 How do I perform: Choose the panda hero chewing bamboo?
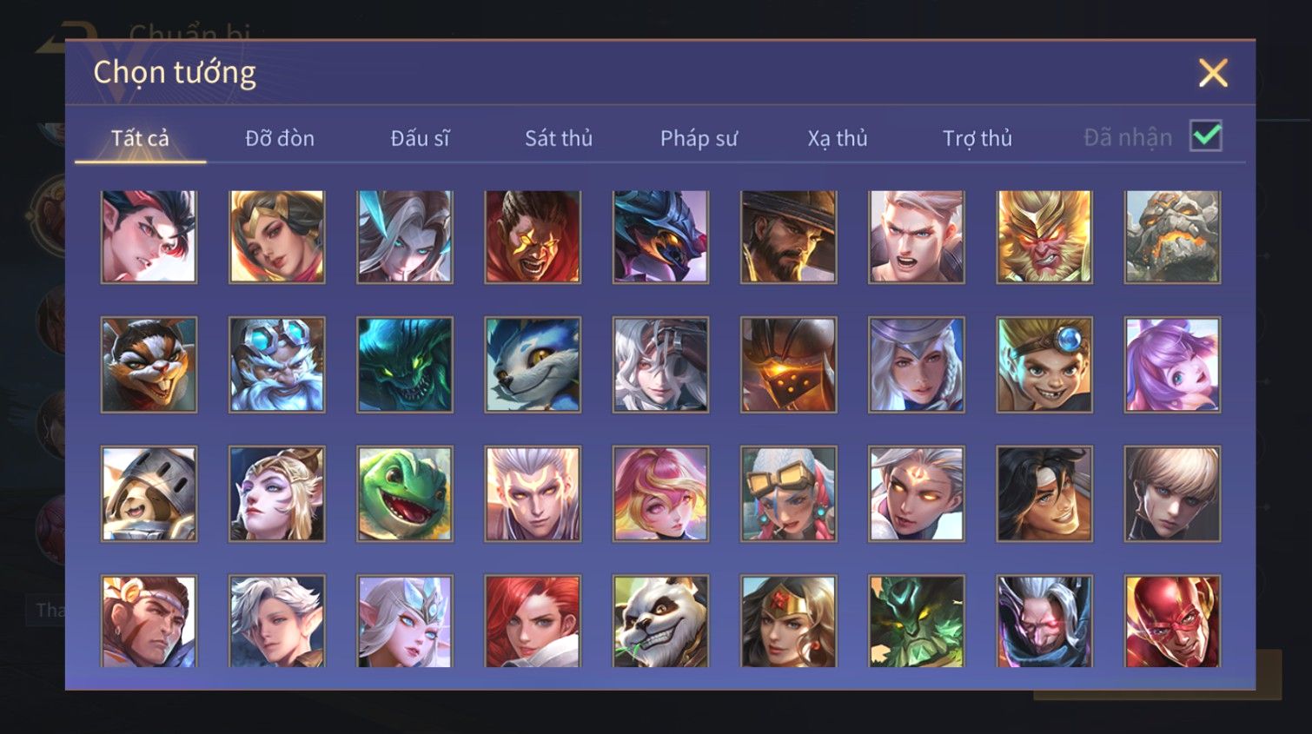(660, 621)
